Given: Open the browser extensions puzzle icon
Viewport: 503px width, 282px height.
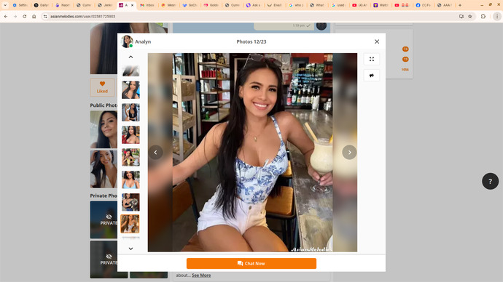Looking at the screenshot, I should [x=483, y=16].
